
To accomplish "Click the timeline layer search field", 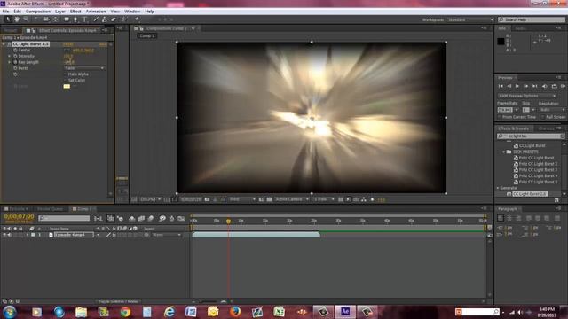I will pyautogui.click(x=64, y=218).
